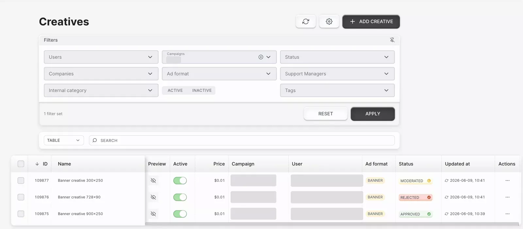The width and height of the screenshot is (523, 229).
Task: Select the ACTIVE filter tab
Action: [x=175, y=91]
